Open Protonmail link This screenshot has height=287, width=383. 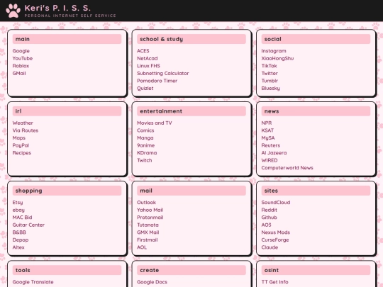point(150,218)
